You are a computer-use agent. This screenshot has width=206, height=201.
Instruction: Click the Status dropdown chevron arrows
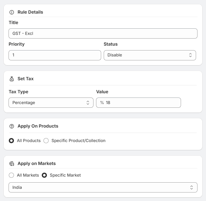[x=190, y=55]
